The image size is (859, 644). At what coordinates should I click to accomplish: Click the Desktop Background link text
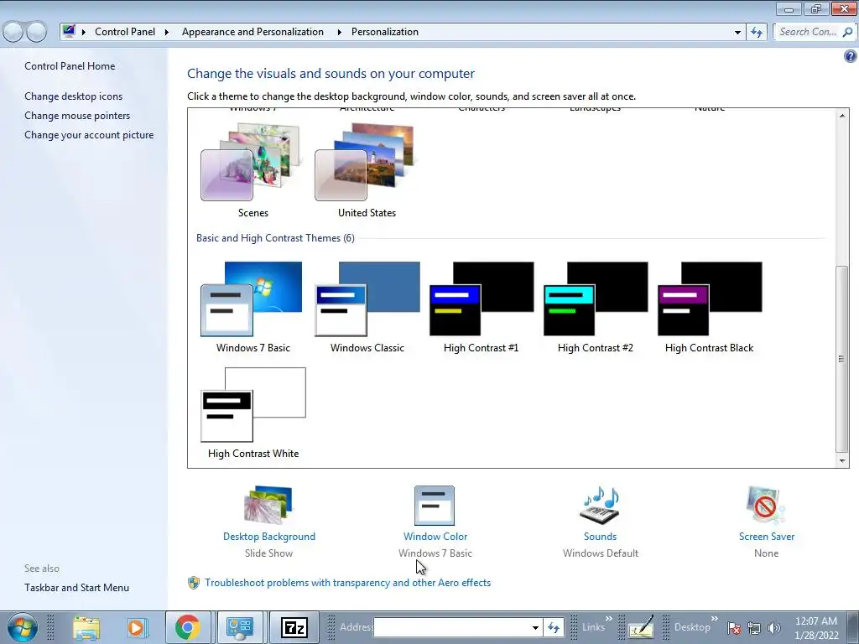click(x=269, y=537)
